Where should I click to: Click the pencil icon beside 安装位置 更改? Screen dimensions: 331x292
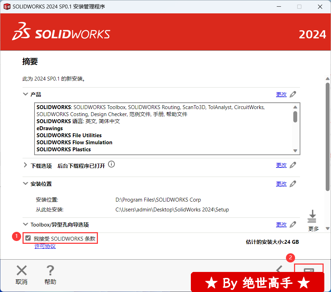pos(293,184)
